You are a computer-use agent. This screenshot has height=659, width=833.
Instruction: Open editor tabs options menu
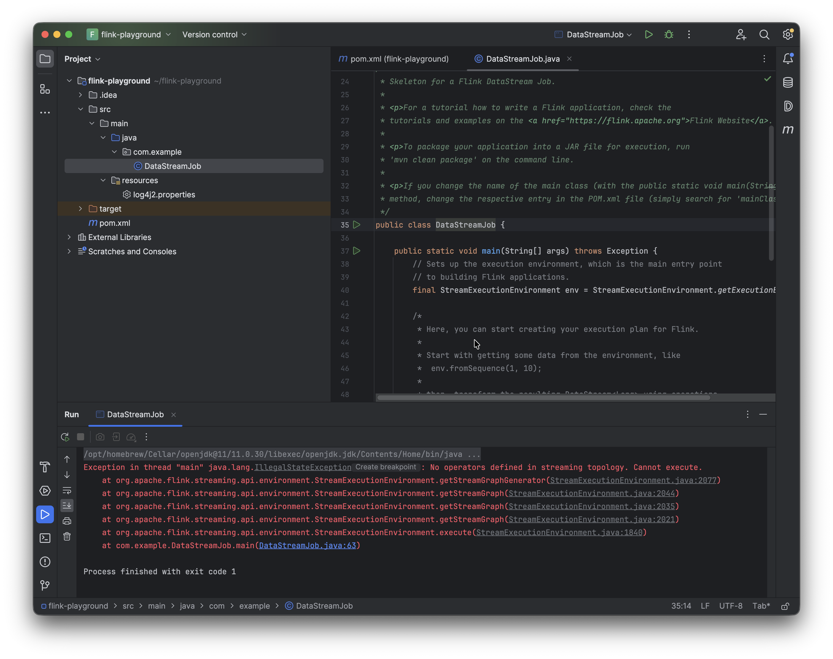pyautogui.click(x=764, y=59)
